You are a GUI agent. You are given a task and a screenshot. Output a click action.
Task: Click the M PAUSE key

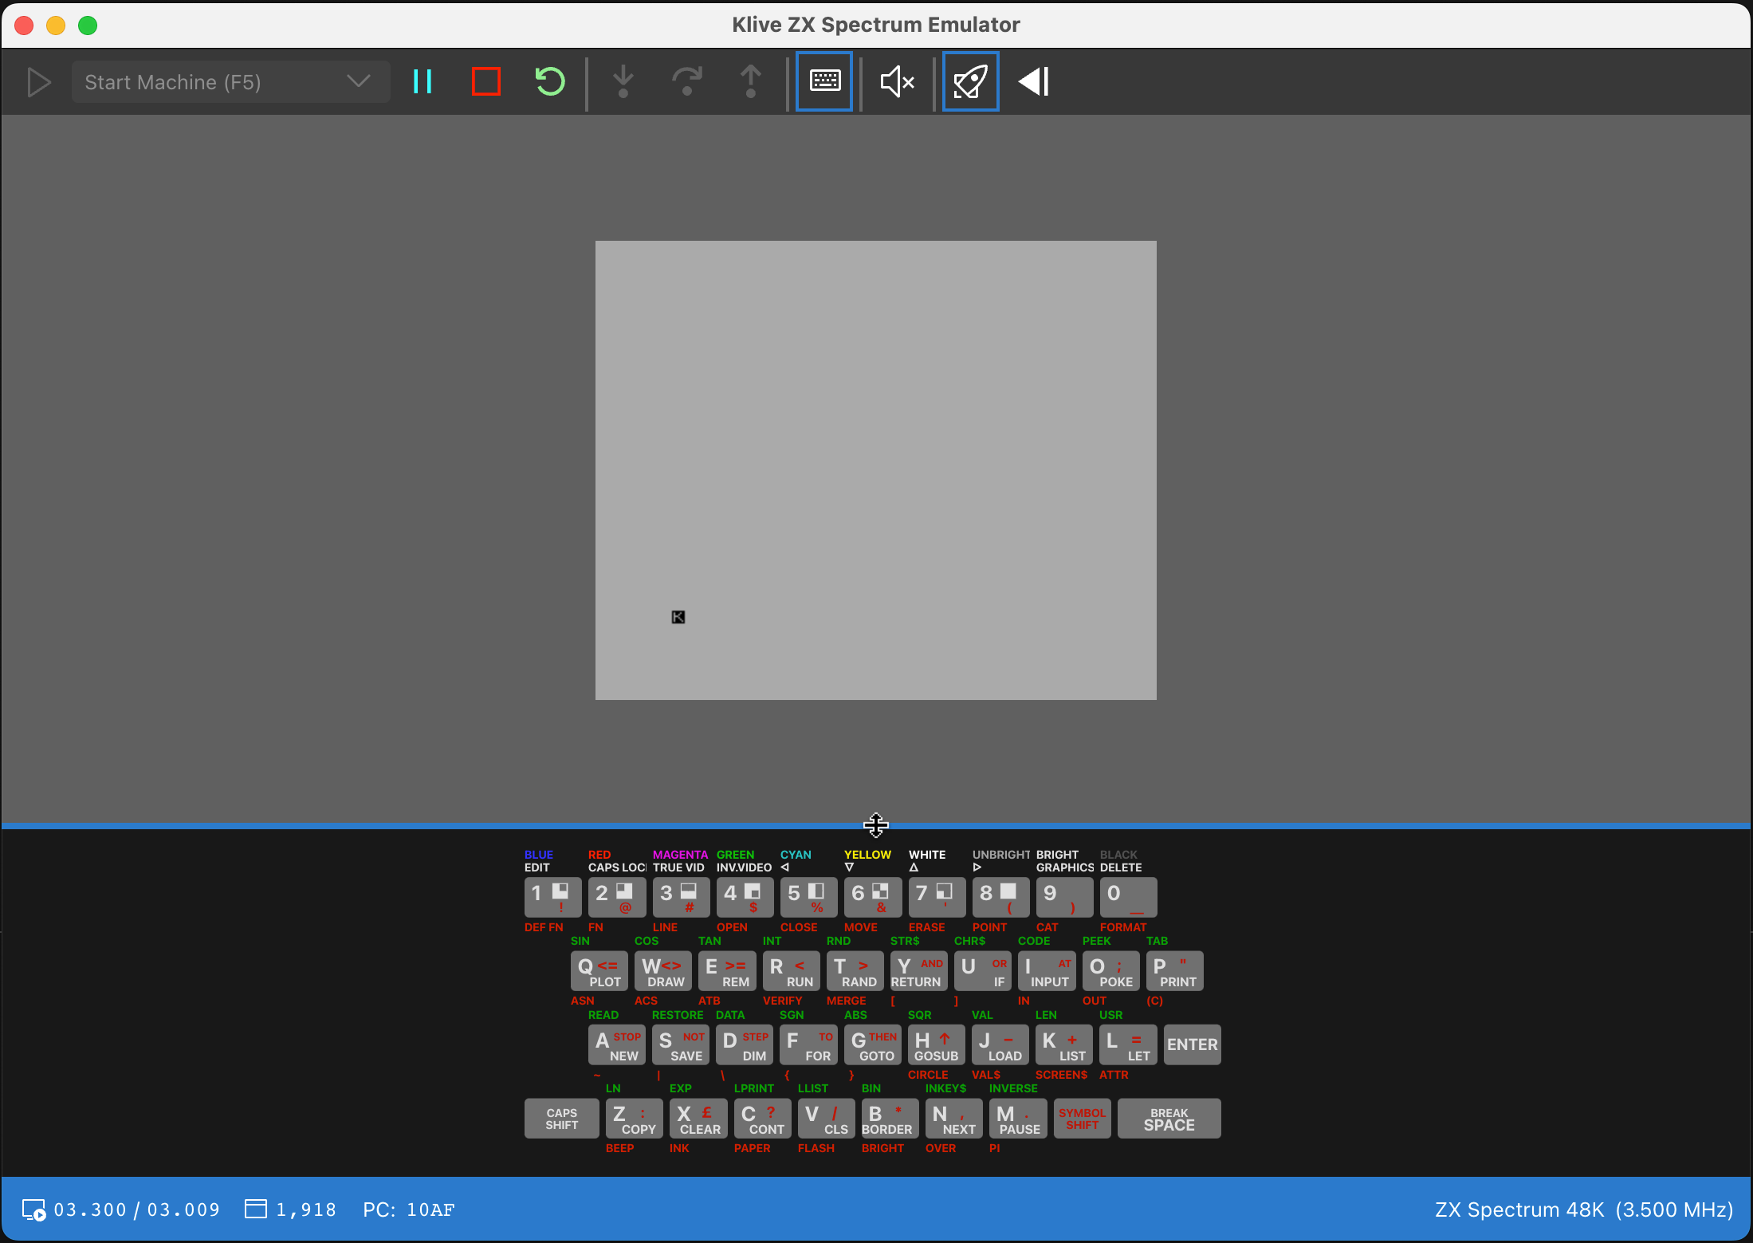point(1018,1119)
